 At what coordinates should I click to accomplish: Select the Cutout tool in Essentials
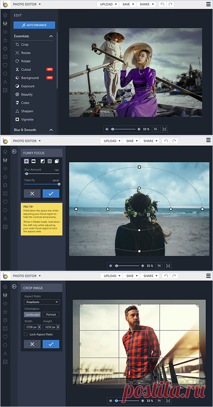[26, 70]
